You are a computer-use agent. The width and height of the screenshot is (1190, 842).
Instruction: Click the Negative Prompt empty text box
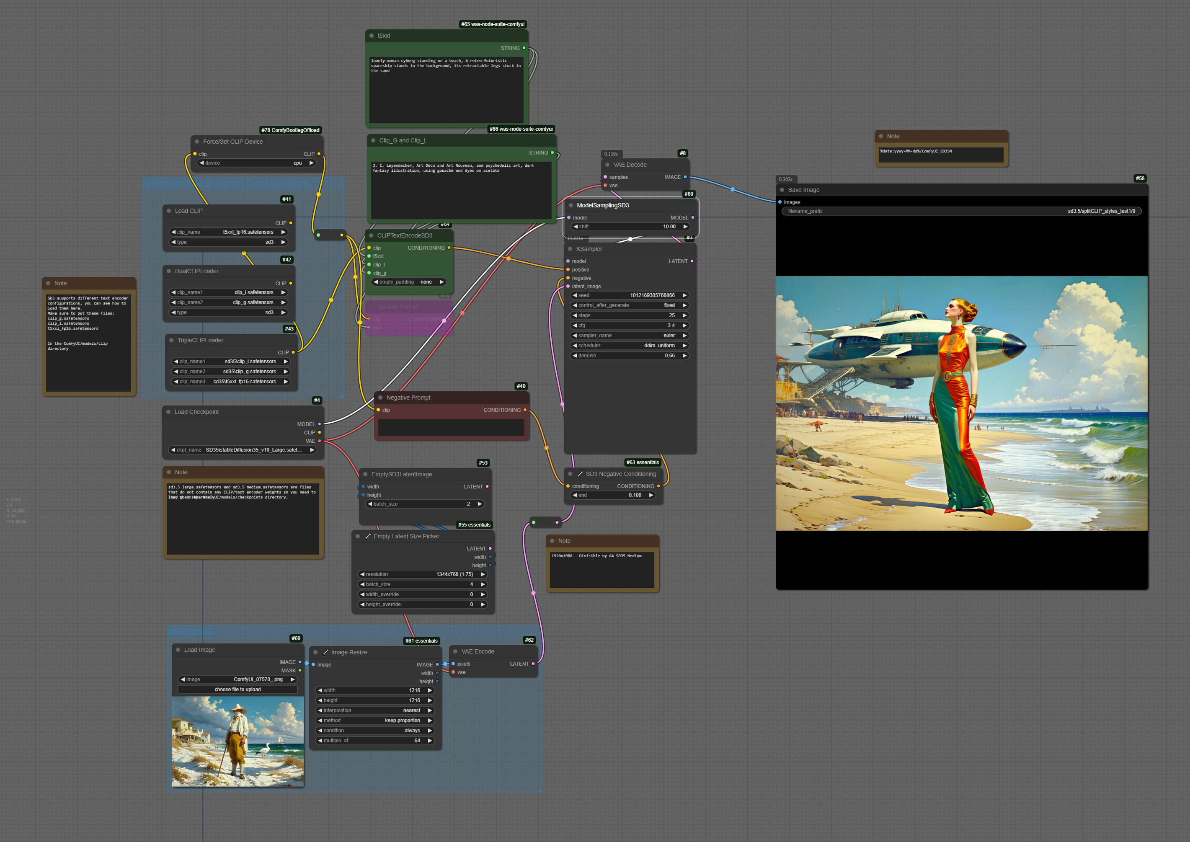click(x=451, y=427)
